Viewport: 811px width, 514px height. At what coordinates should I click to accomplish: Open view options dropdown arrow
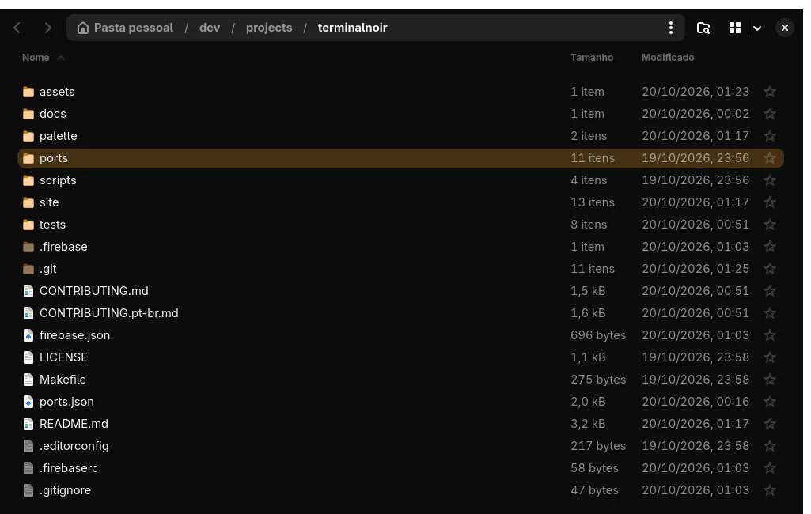pos(757,28)
